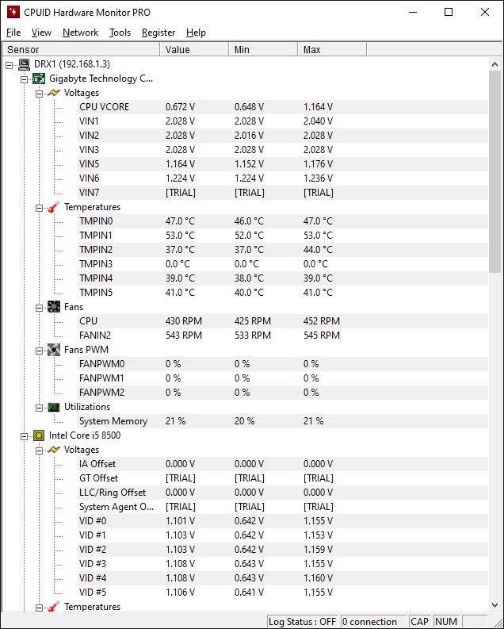The image size is (504, 629).
Task: Collapse the Gigabyte Technology branch
Action: tap(24, 79)
